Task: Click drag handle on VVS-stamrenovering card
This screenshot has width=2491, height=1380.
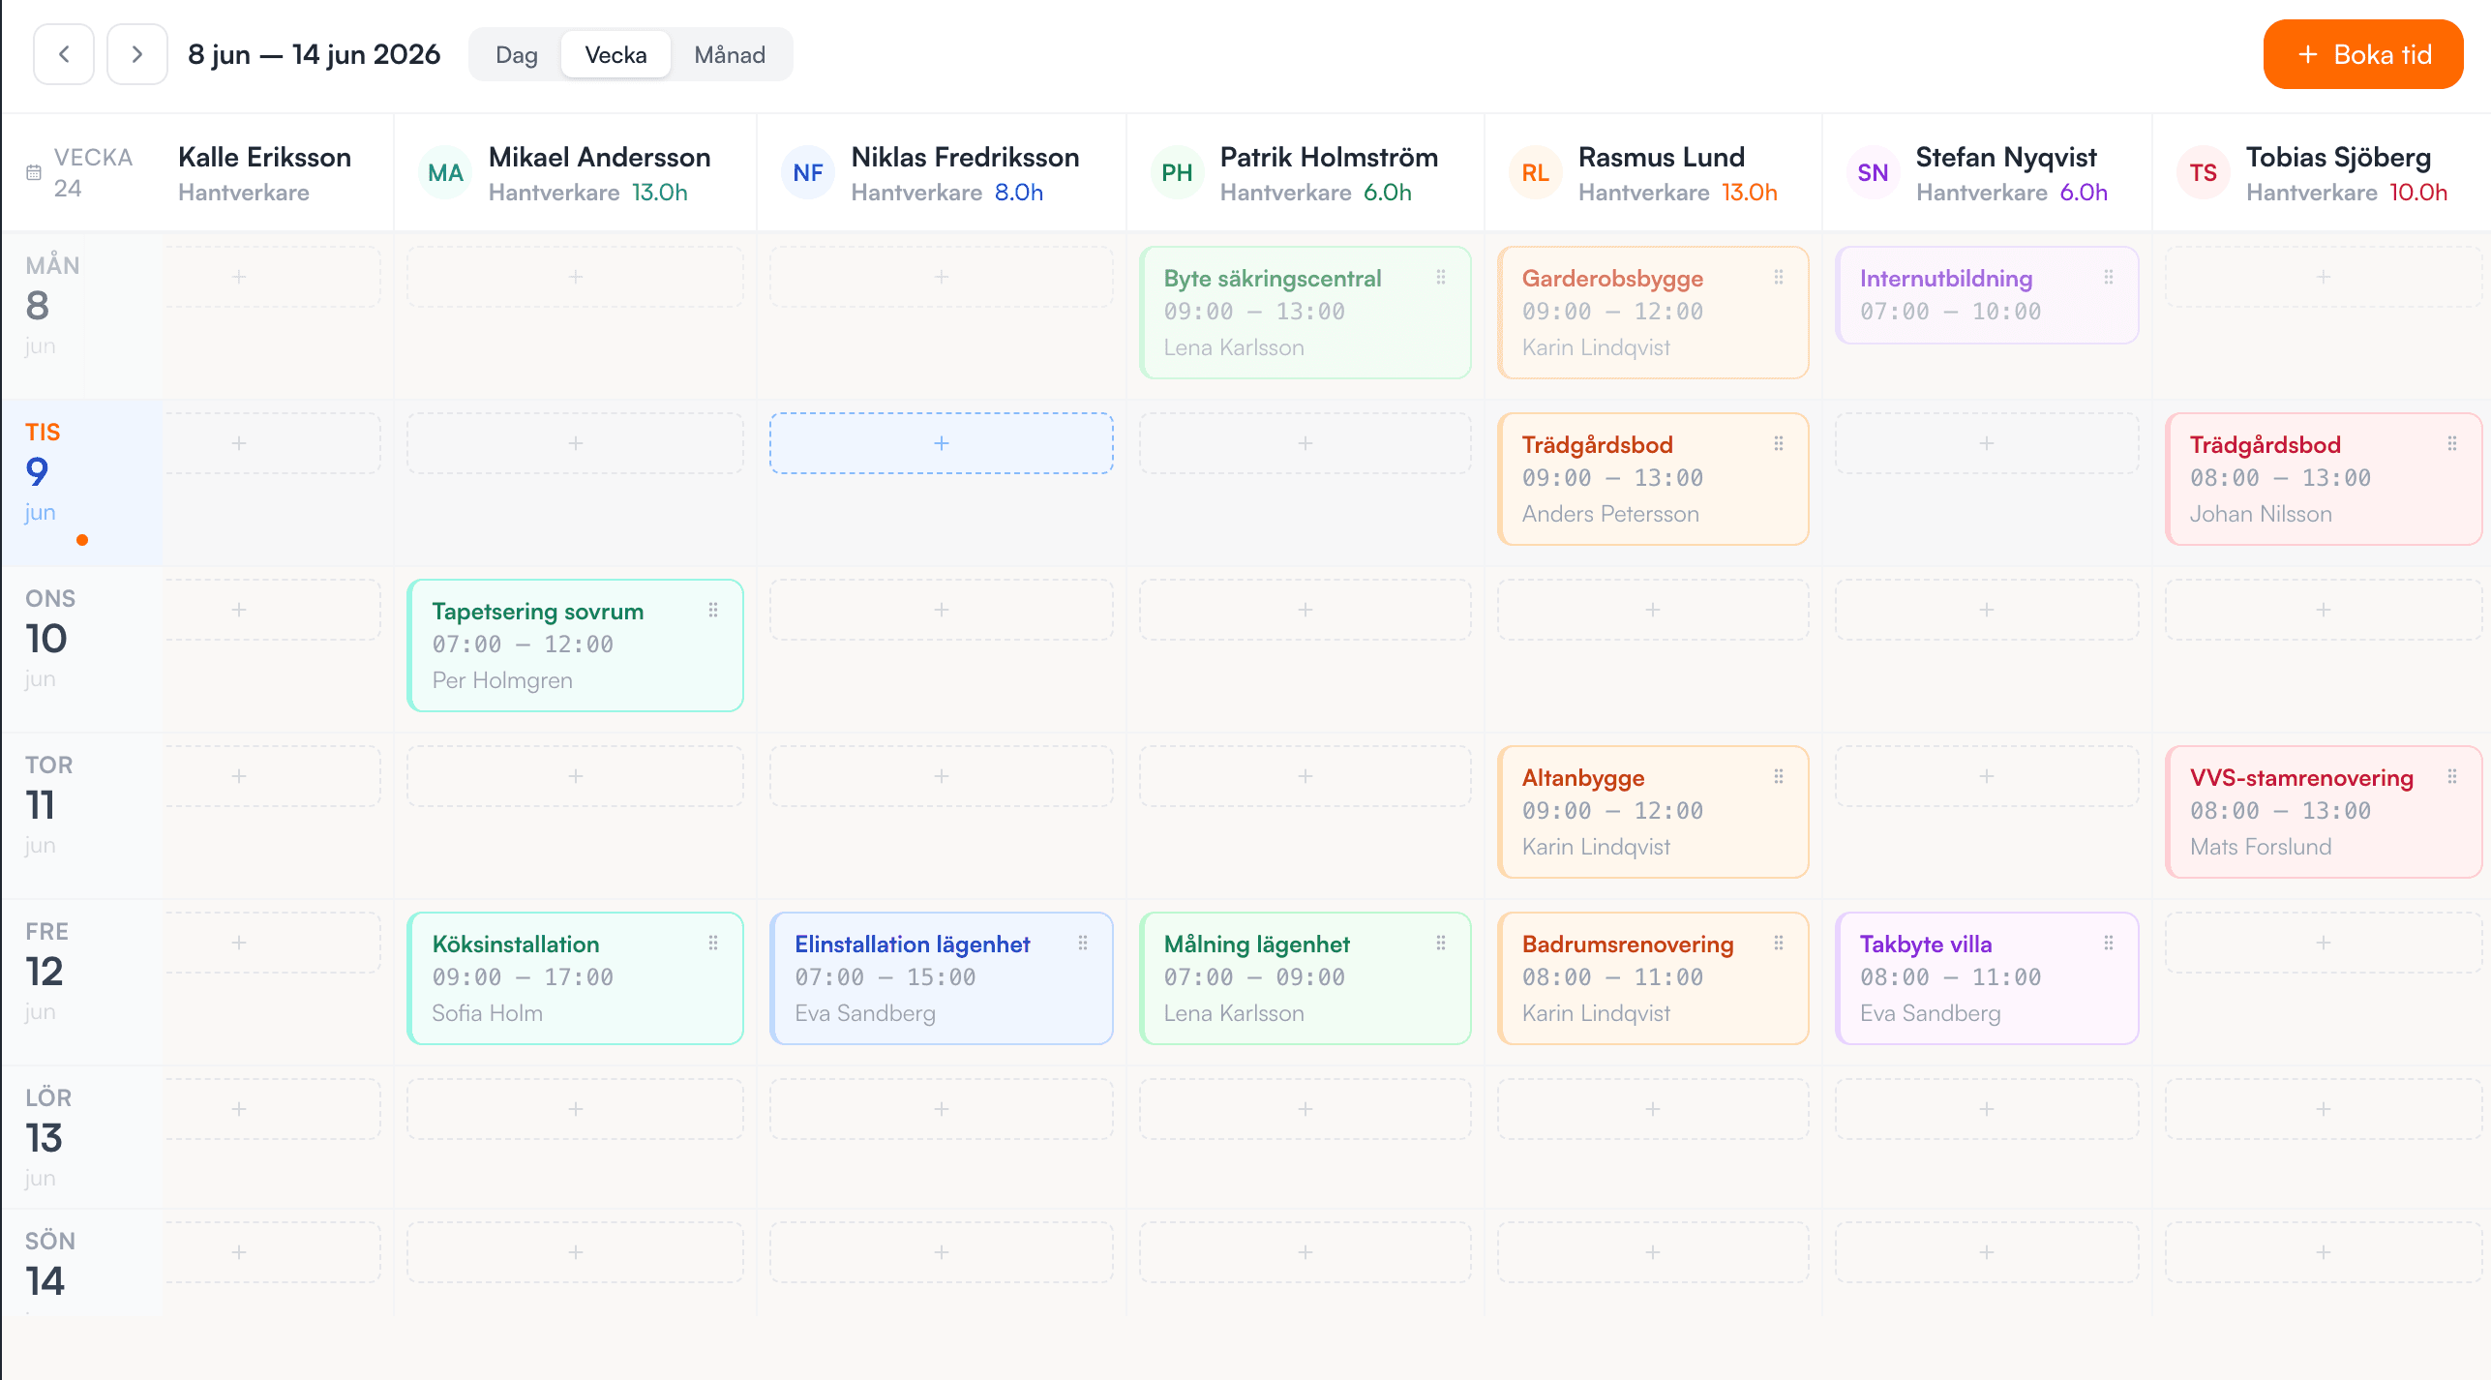Action: (x=2452, y=776)
